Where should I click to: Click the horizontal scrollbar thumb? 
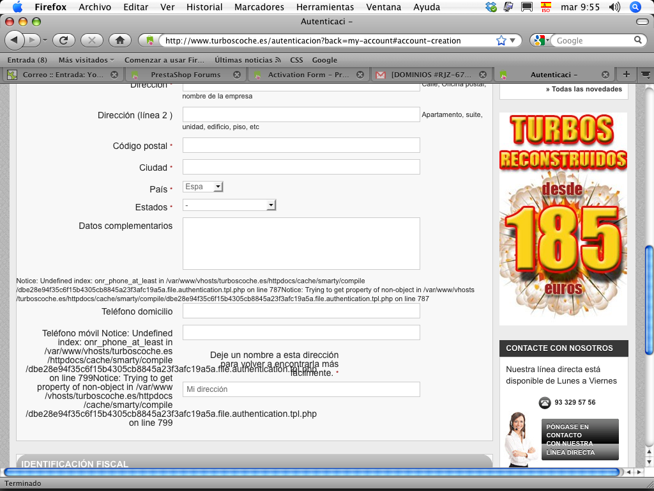tap(312, 472)
